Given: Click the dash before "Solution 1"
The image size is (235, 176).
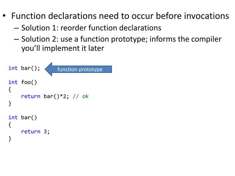Looking at the screenshot, I should [17, 28].
